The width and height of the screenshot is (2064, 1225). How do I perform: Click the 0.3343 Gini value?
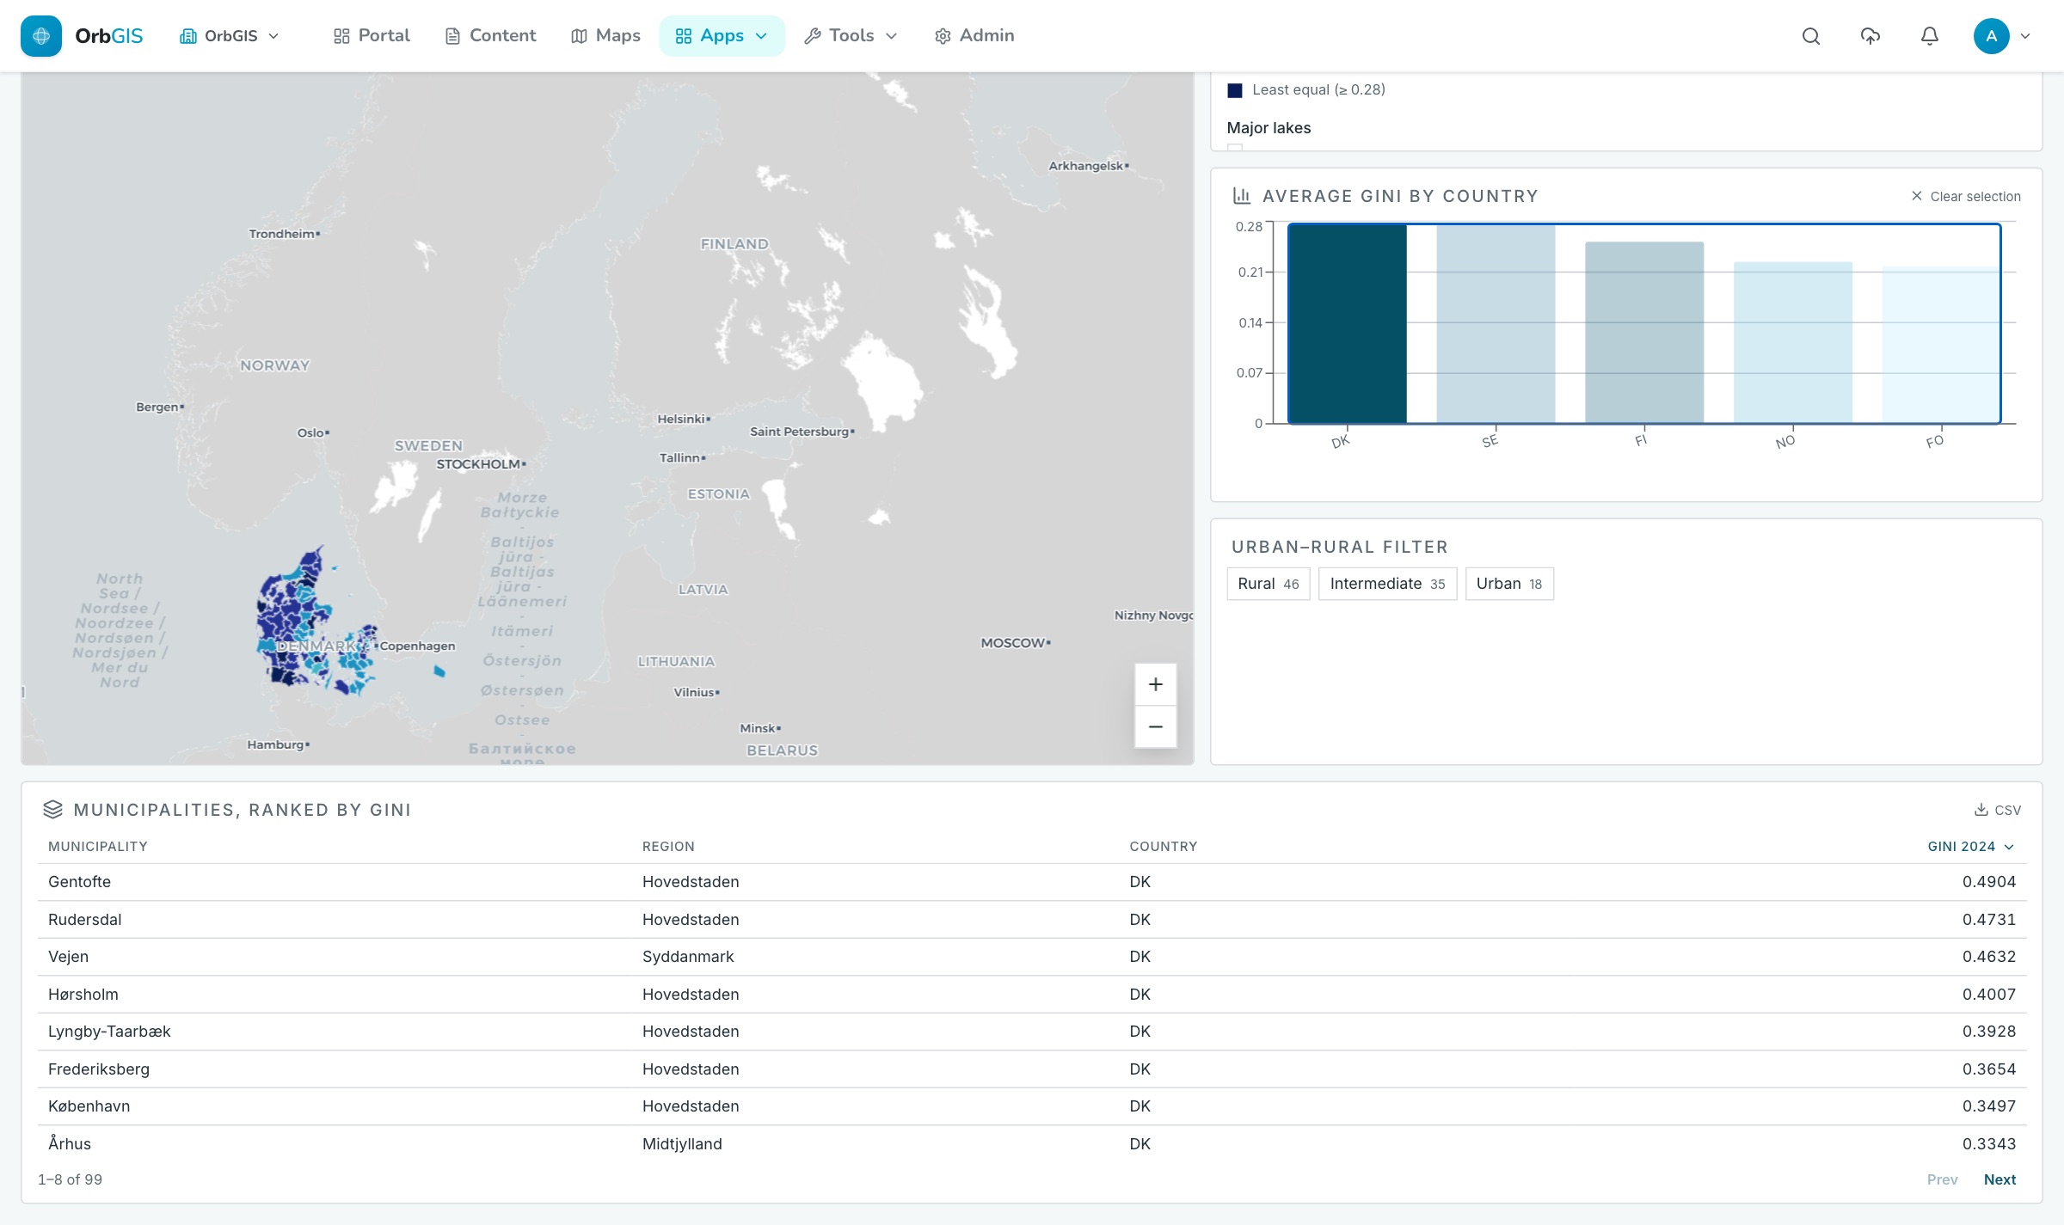pyautogui.click(x=1989, y=1144)
